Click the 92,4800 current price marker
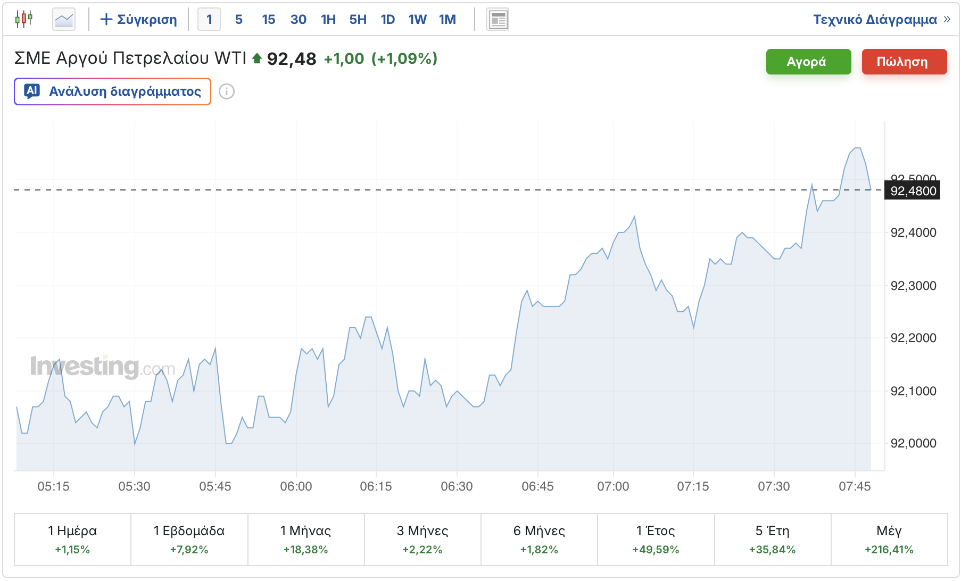Image resolution: width=961 pixels, height=581 pixels. click(x=912, y=190)
